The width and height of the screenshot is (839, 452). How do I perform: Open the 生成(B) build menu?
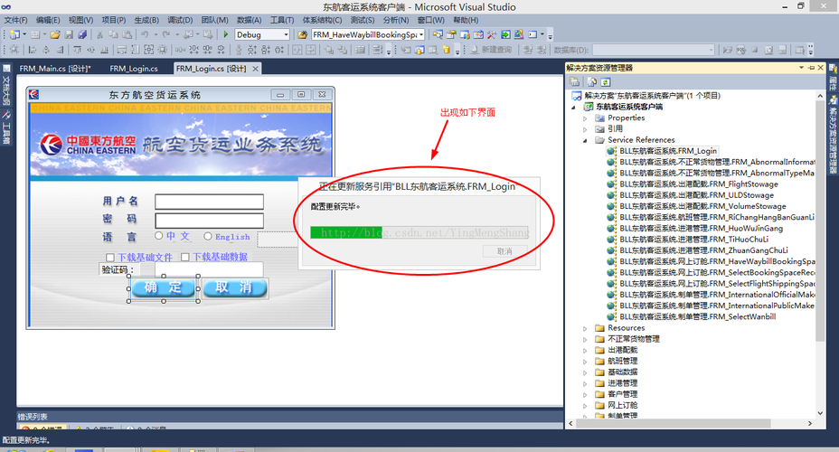click(146, 20)
